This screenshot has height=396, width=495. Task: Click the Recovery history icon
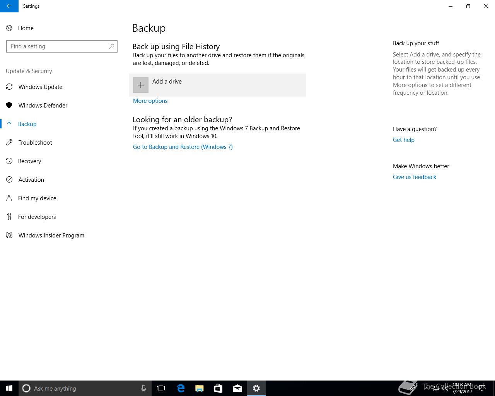pyautogui.click(x=9, y=161)
